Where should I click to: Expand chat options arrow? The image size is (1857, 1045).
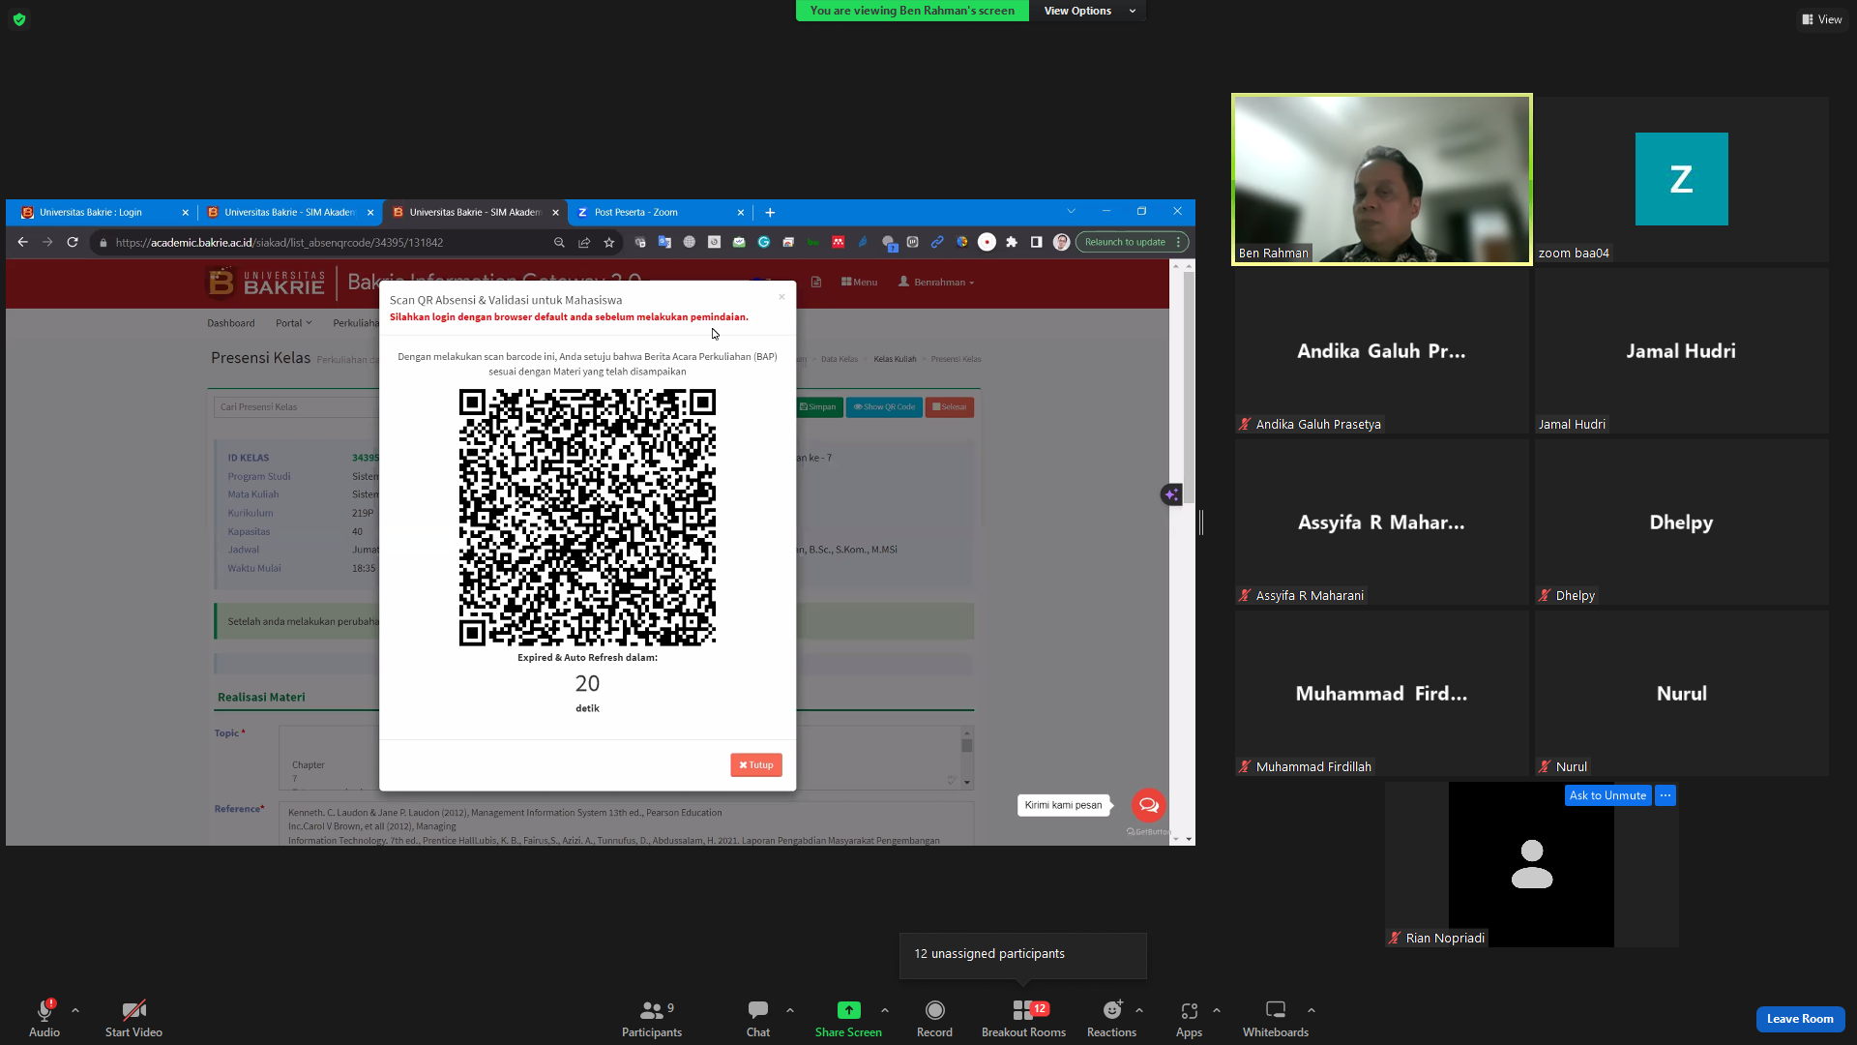[790, 1010]
